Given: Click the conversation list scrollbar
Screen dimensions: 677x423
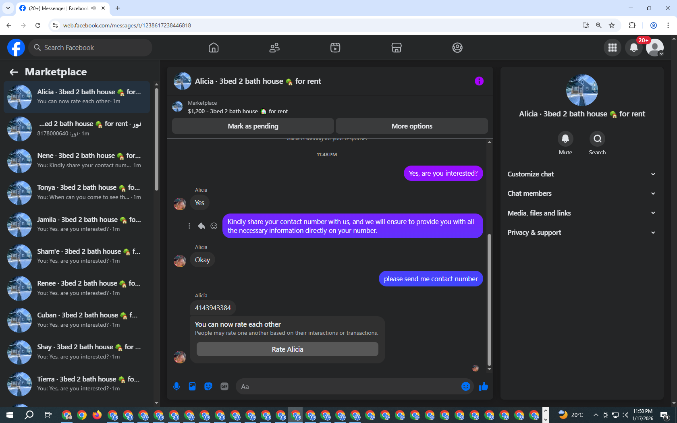Looking at the screenshot, I should 156,139.
